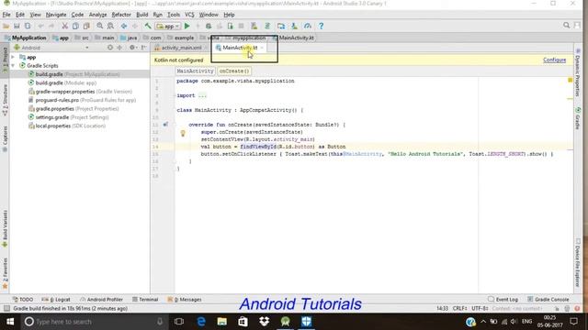Click MainActivity breadcrumb above code
This screenshot has width=588, height=330.
coord(195,71)
